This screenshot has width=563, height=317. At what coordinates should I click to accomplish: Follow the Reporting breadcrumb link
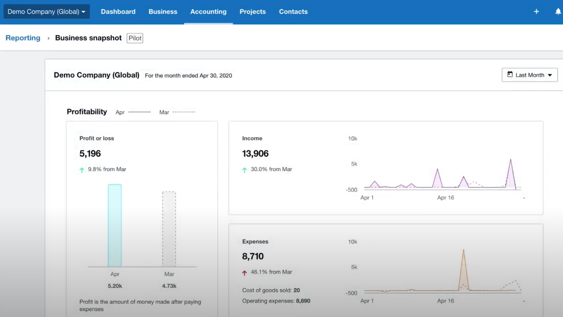pos(23,38)
